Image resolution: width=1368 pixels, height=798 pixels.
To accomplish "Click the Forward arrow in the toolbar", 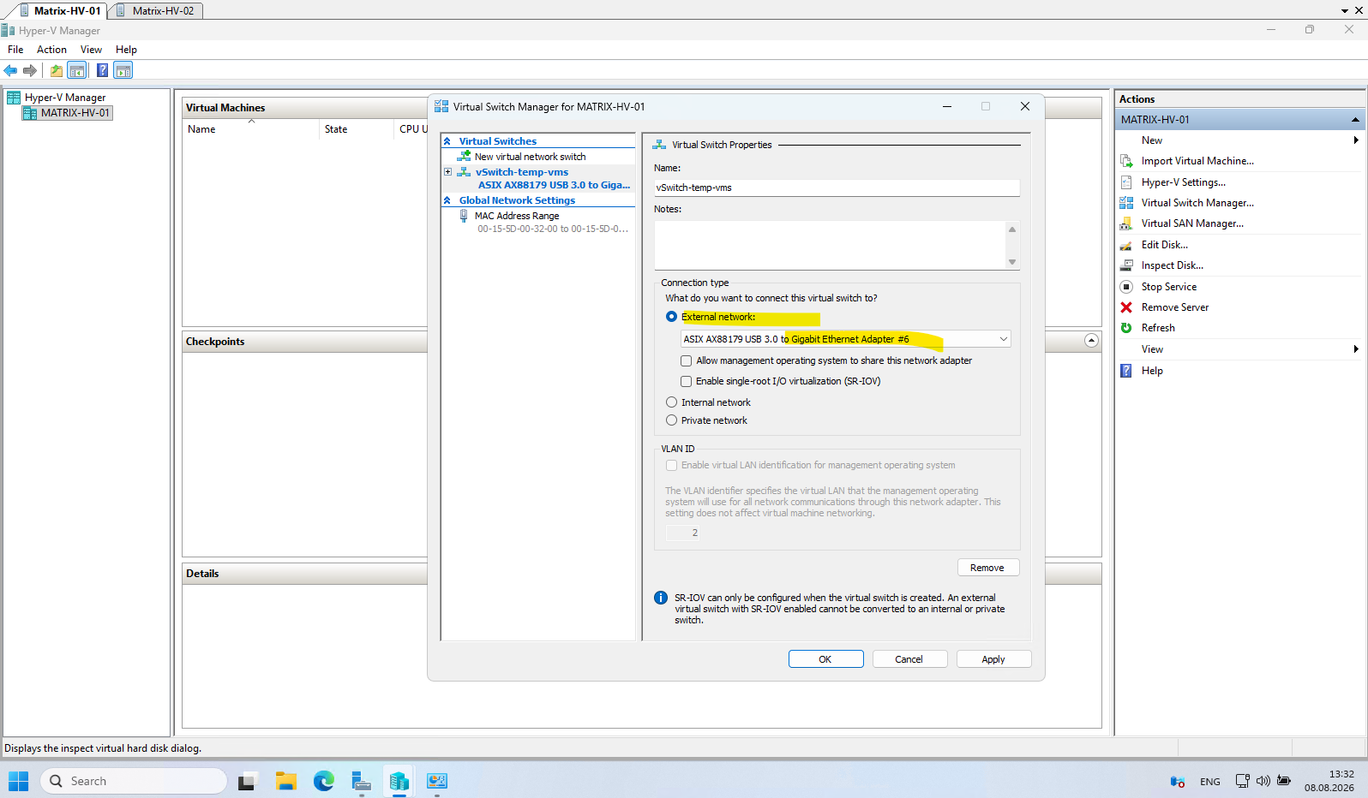I will coord(30,70).
